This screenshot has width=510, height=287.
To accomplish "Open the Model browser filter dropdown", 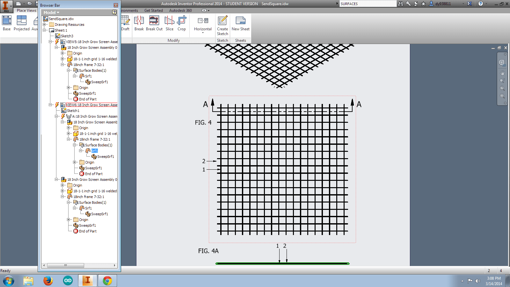I will (58, 12).
